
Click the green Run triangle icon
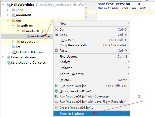coord(56,86)
